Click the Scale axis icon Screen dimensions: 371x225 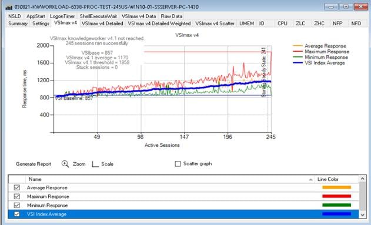[95, 164]
